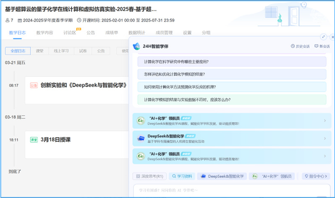335x198 pixels.
Task: Switch to the 教学内容 tab
Action: 44,32
